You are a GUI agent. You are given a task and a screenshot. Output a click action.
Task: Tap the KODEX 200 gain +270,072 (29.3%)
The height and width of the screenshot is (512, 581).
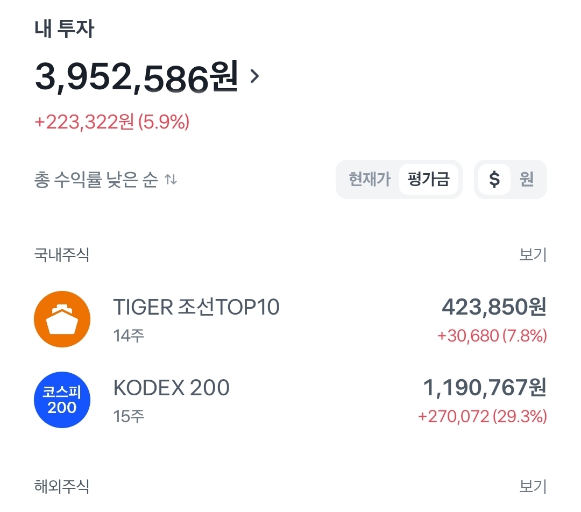[x=482, y=416]
